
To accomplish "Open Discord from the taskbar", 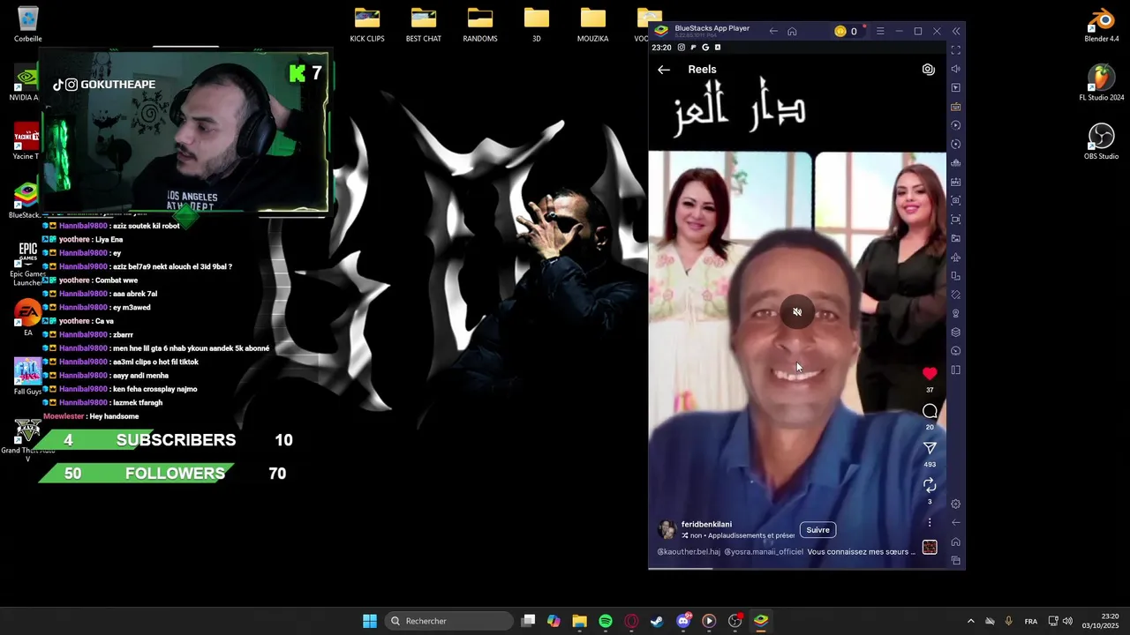I will click(683, 621).
